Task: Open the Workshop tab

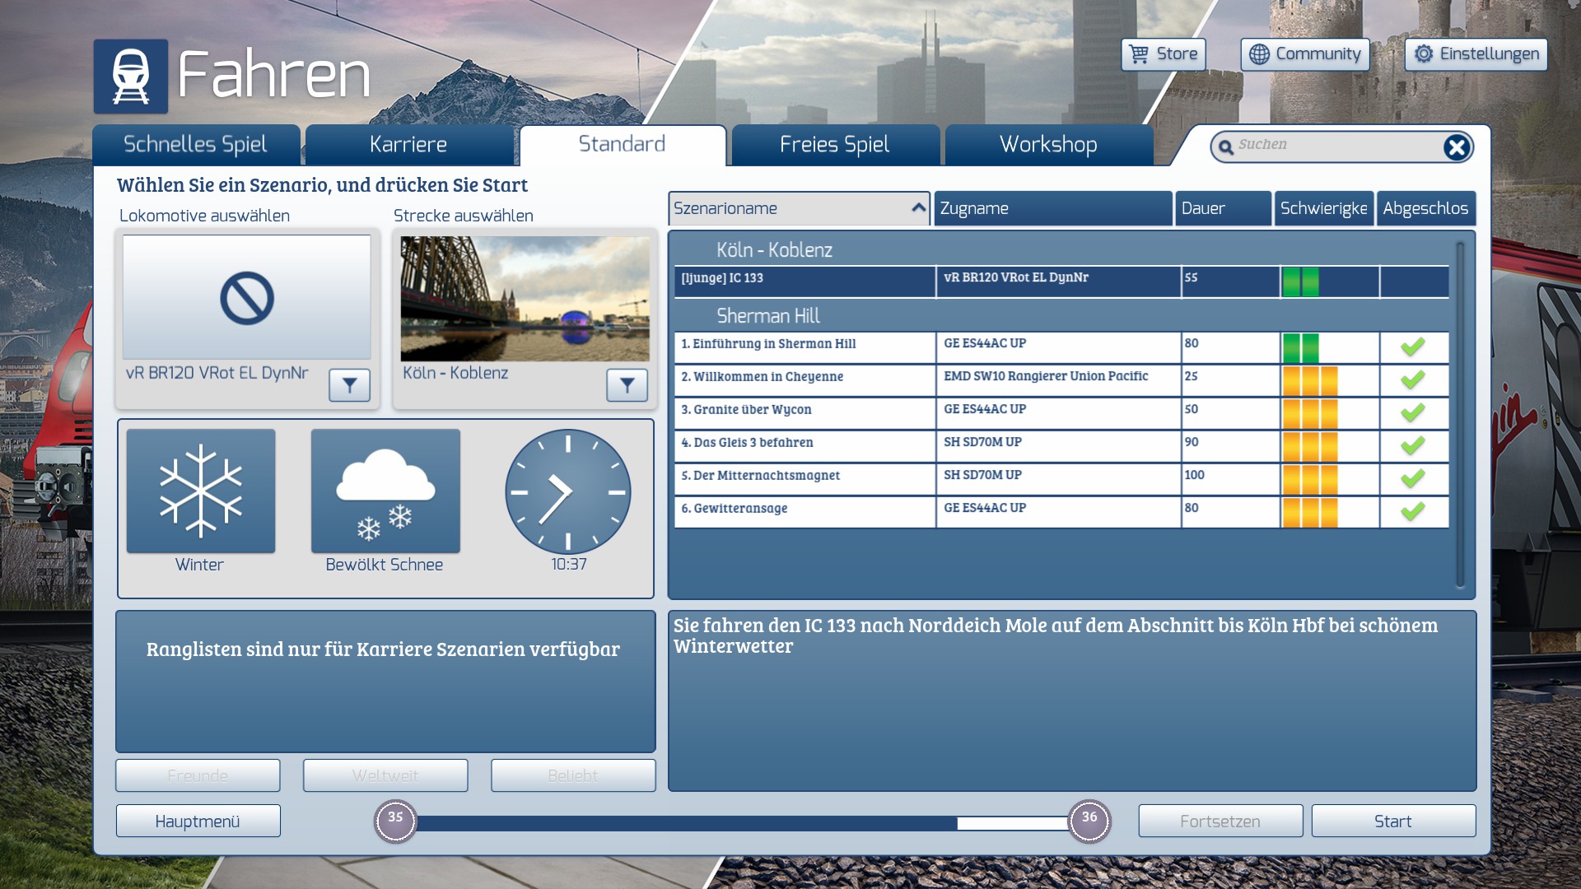Action: 1047,145
